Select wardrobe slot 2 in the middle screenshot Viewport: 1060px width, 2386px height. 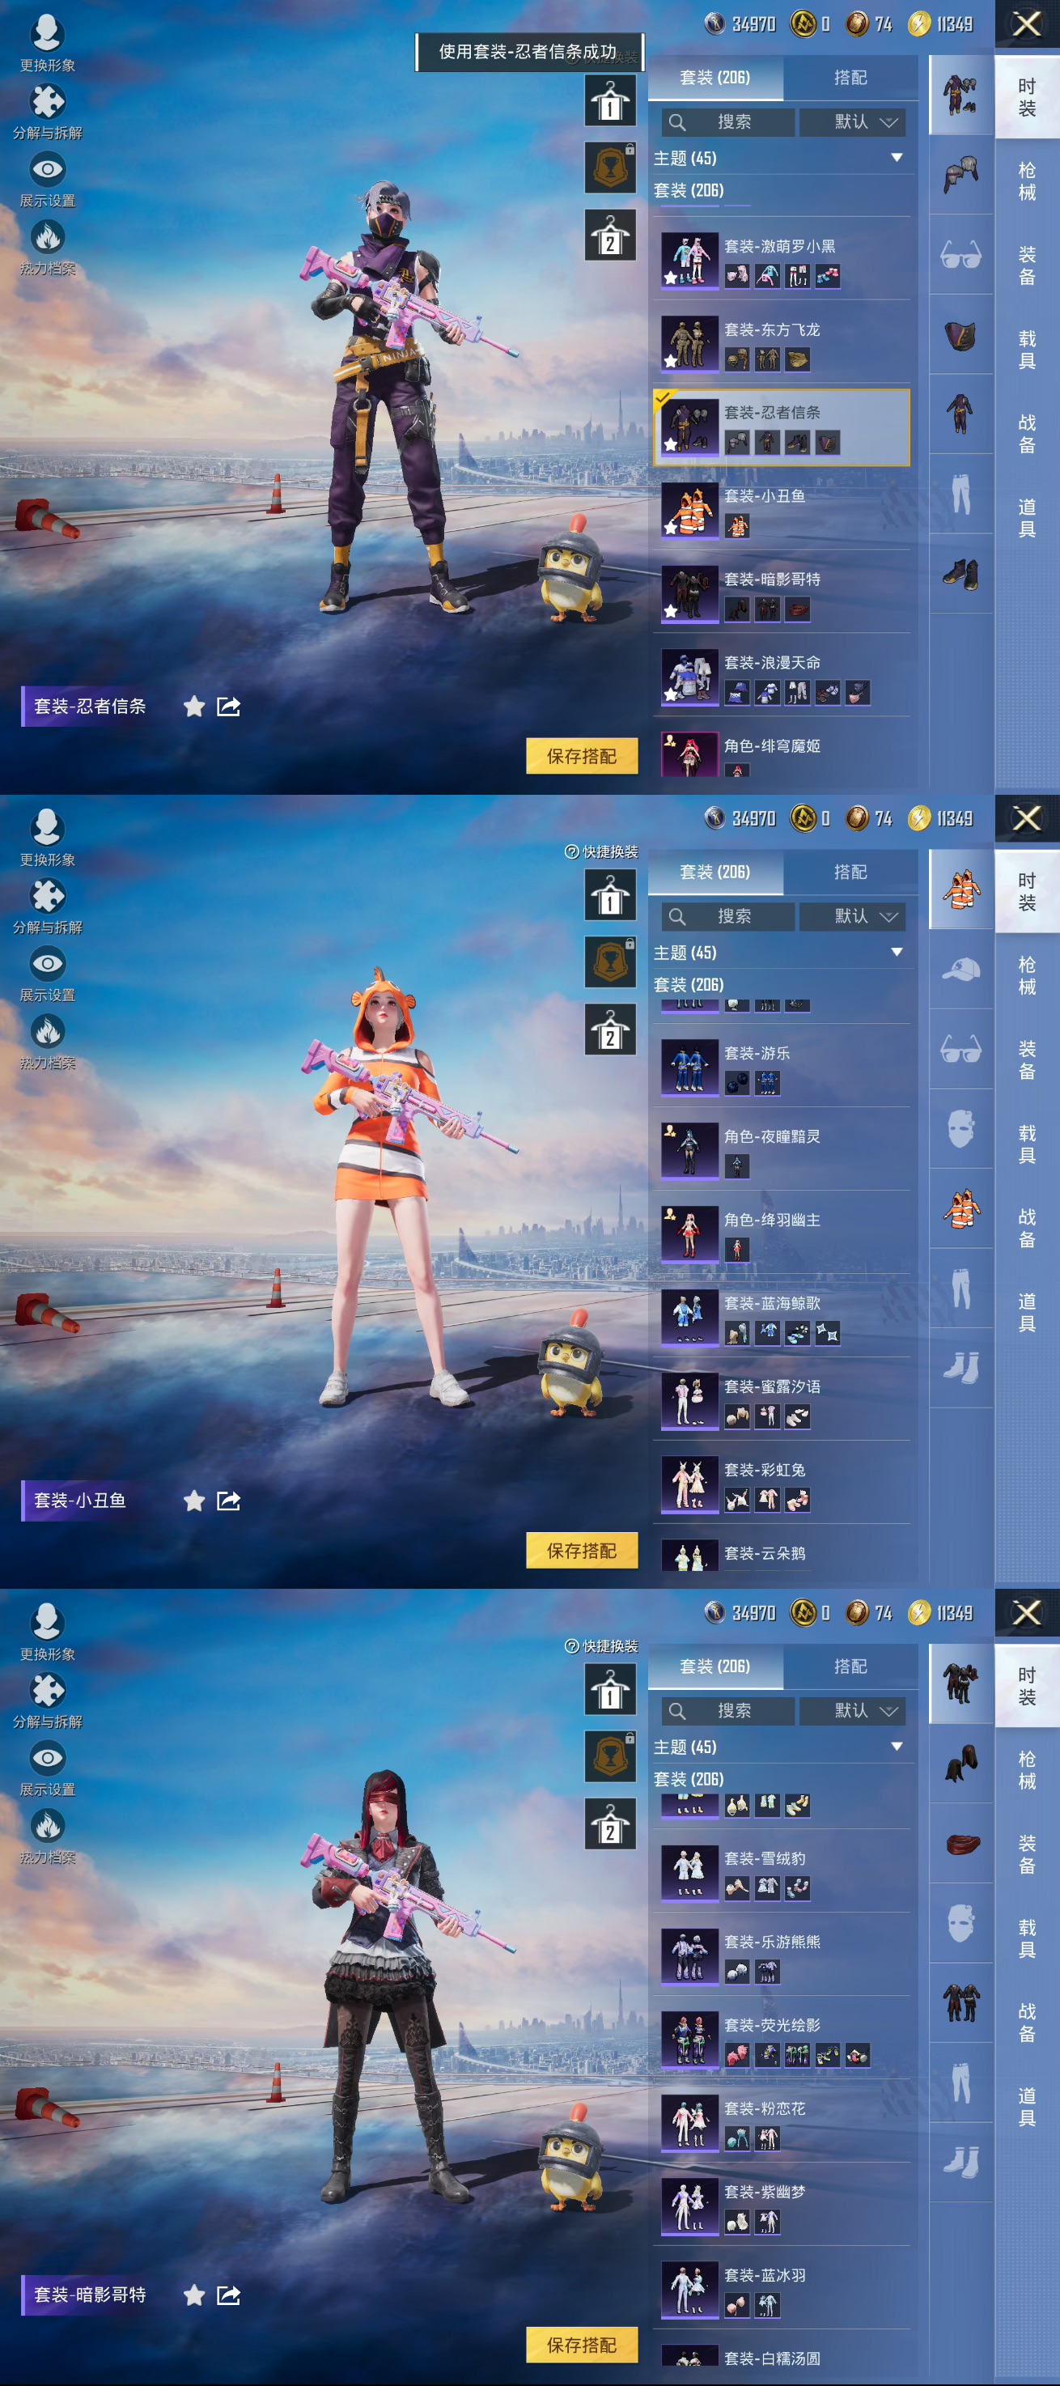[x=610, y=1030]
